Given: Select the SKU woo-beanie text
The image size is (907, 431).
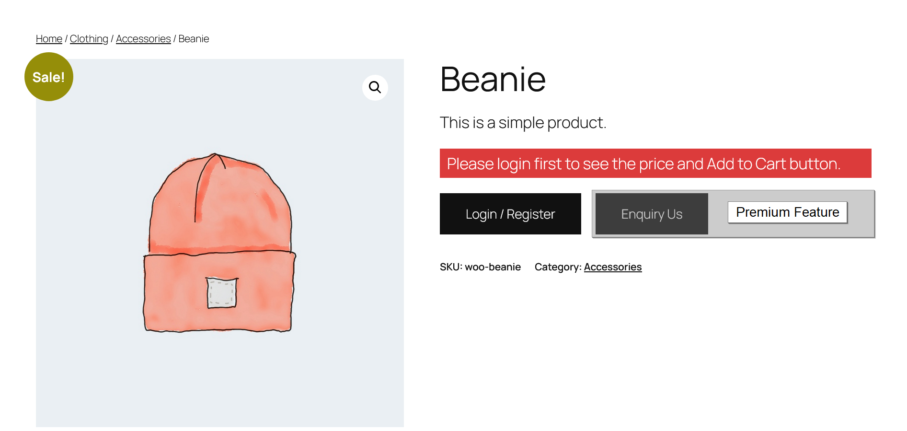Looking at the screenshot, I should [480, 267].
